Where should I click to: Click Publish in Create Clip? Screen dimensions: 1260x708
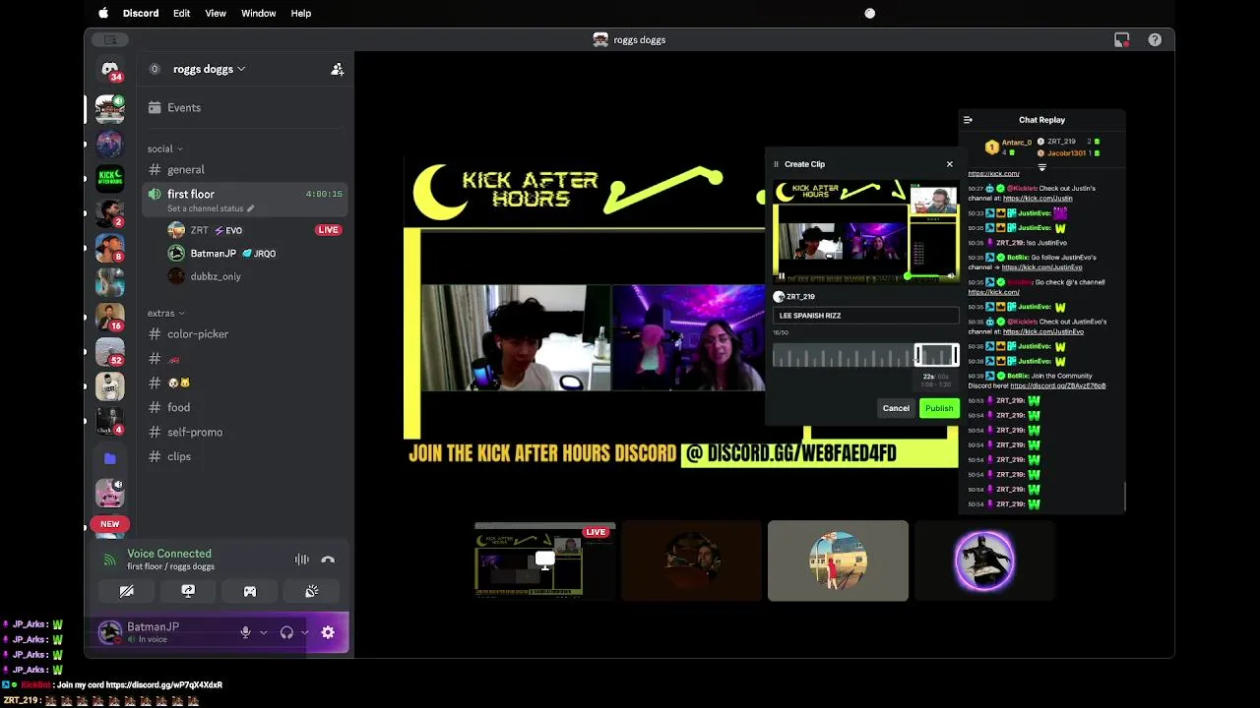pos(939,408)
